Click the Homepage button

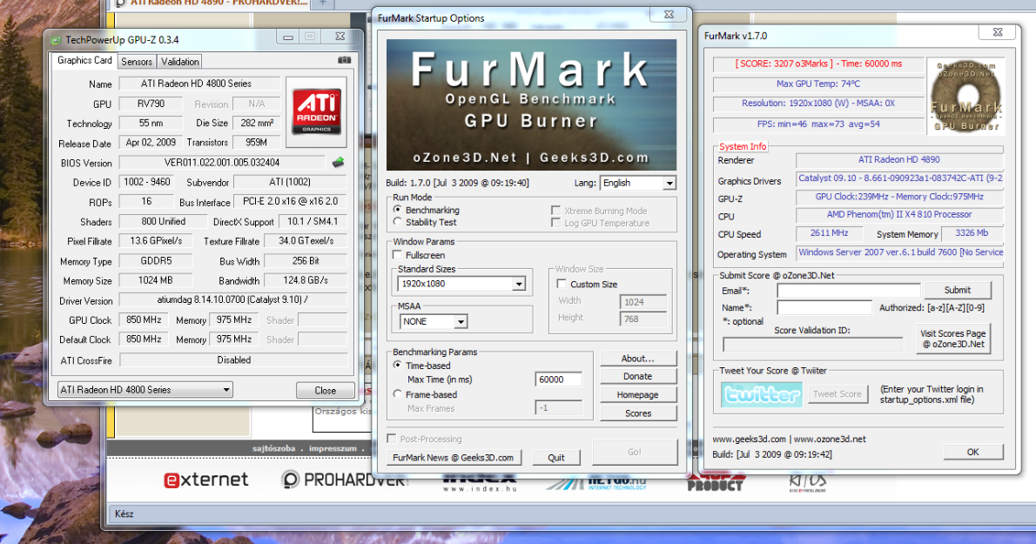coord(637,395)
